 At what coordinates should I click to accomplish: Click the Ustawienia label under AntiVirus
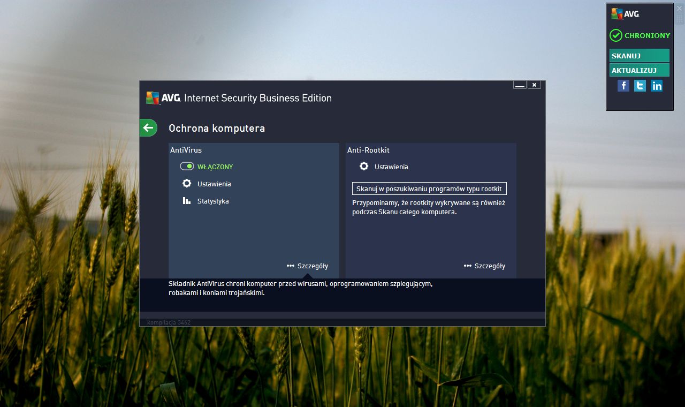(214, 184)
